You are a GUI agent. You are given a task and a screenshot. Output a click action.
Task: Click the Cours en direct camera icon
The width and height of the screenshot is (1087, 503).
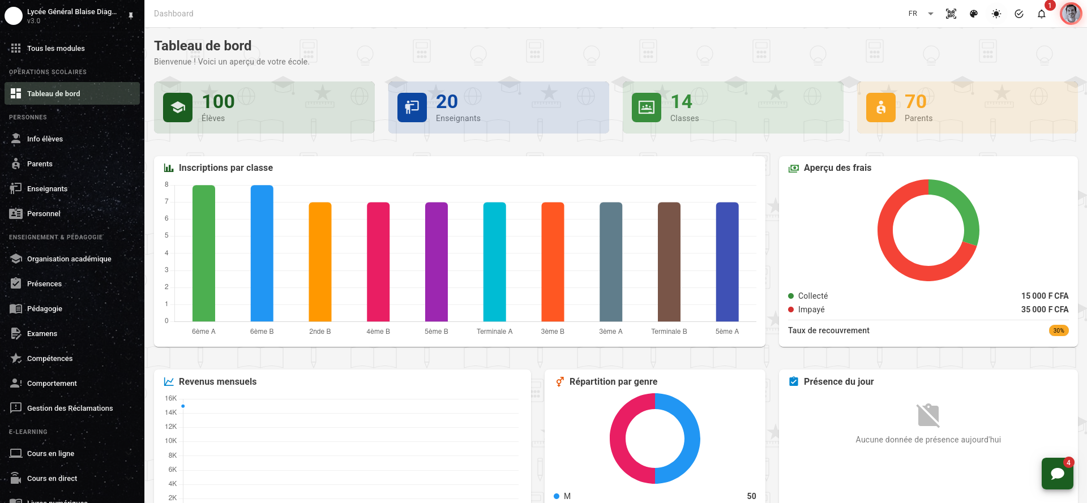coord(16,478)
